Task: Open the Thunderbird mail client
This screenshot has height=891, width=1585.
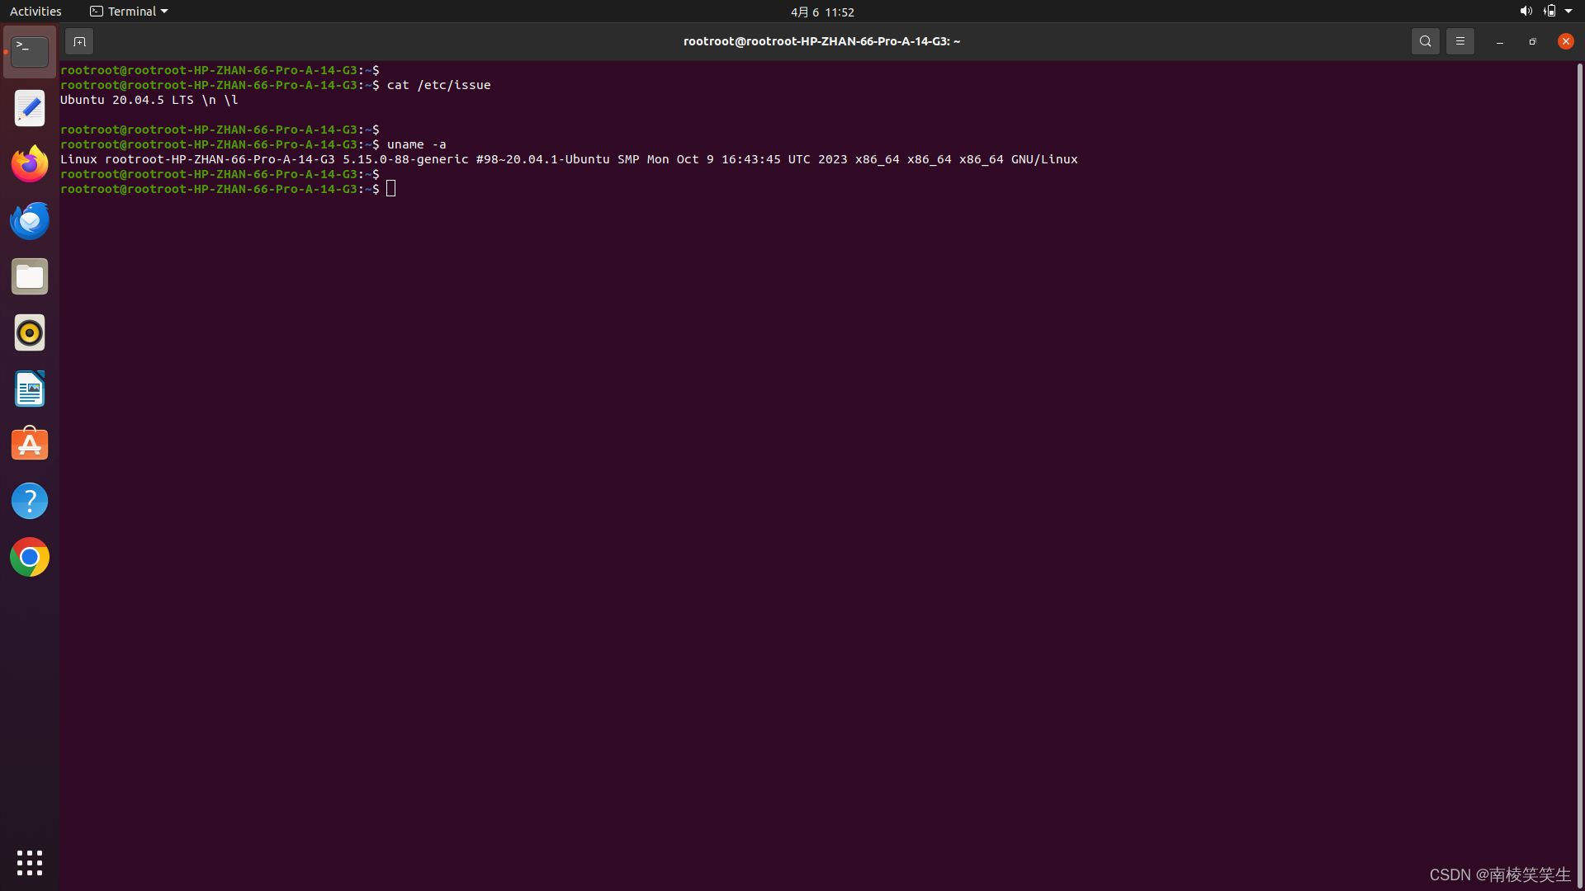Action: click(x=30, y=220)
